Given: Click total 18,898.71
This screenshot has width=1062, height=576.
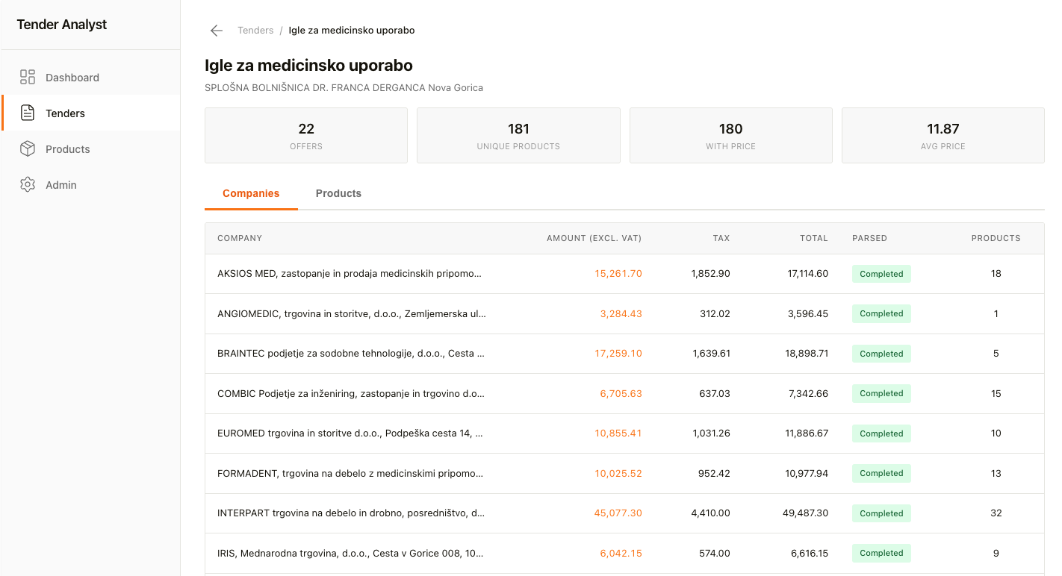Looking at the screenshot, I should point(807,354).
